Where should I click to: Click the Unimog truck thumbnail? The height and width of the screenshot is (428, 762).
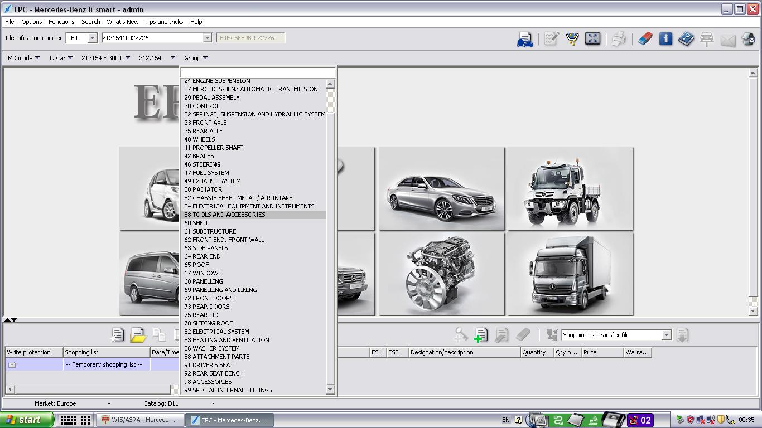(570, 188)
